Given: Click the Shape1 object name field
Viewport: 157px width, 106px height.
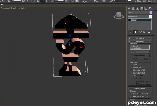Looking at the screenshot, I should tap(138, 12).
